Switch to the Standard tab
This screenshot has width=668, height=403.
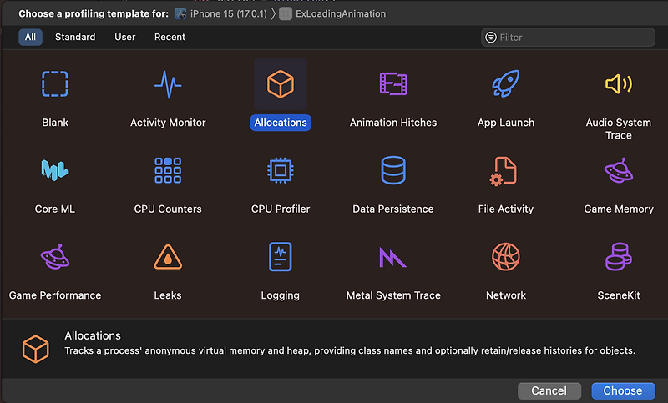point(75,38)
